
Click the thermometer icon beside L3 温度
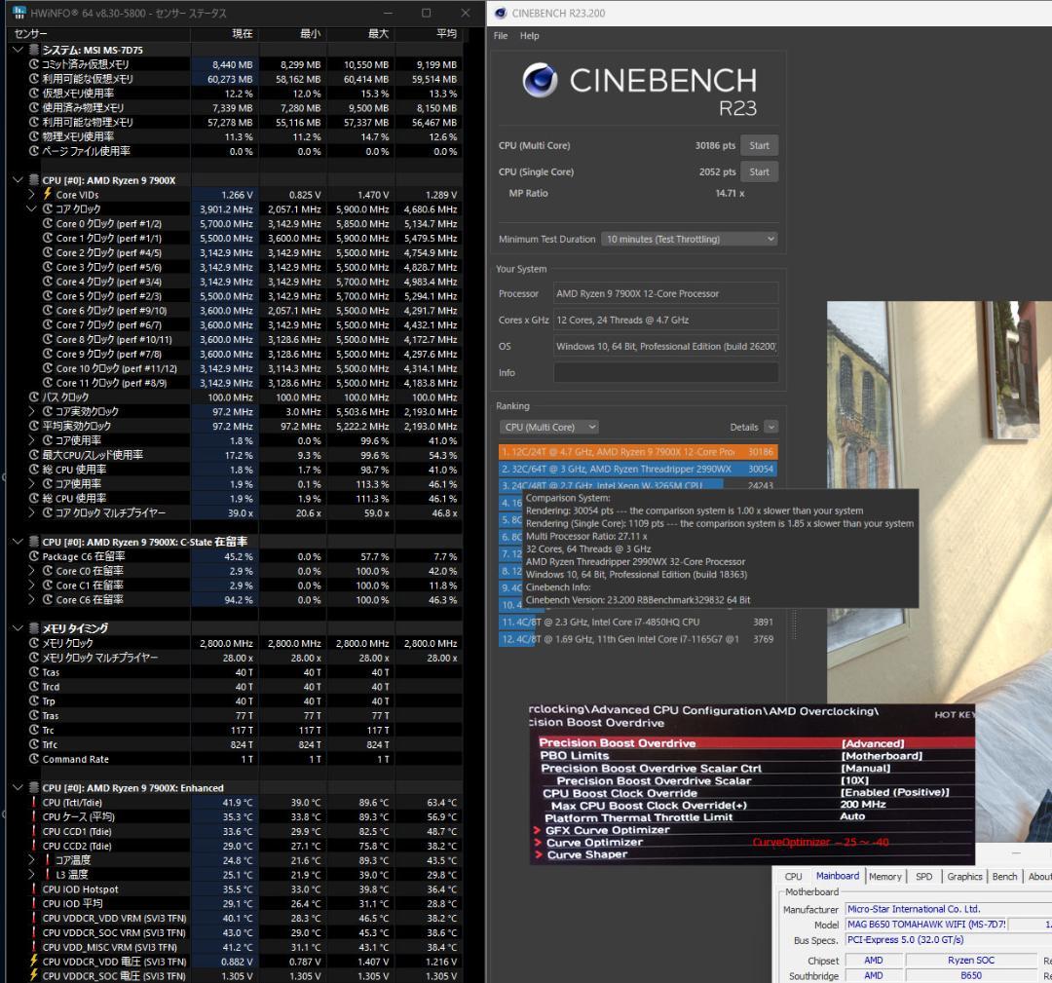(48, 874)
